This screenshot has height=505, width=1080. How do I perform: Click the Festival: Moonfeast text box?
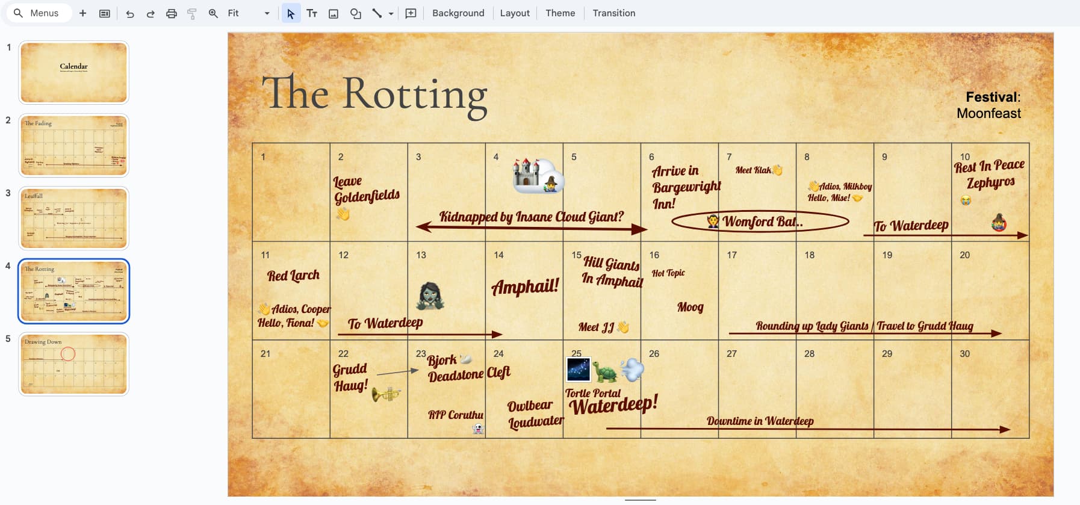(988, 105)
